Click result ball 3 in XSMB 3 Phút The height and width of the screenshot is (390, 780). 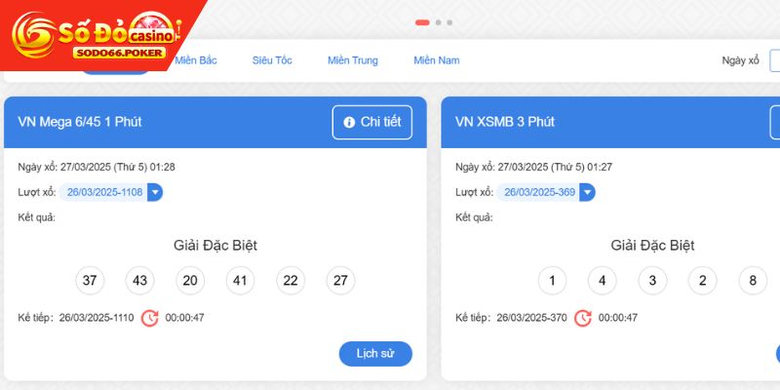click(x=652, y=281)
